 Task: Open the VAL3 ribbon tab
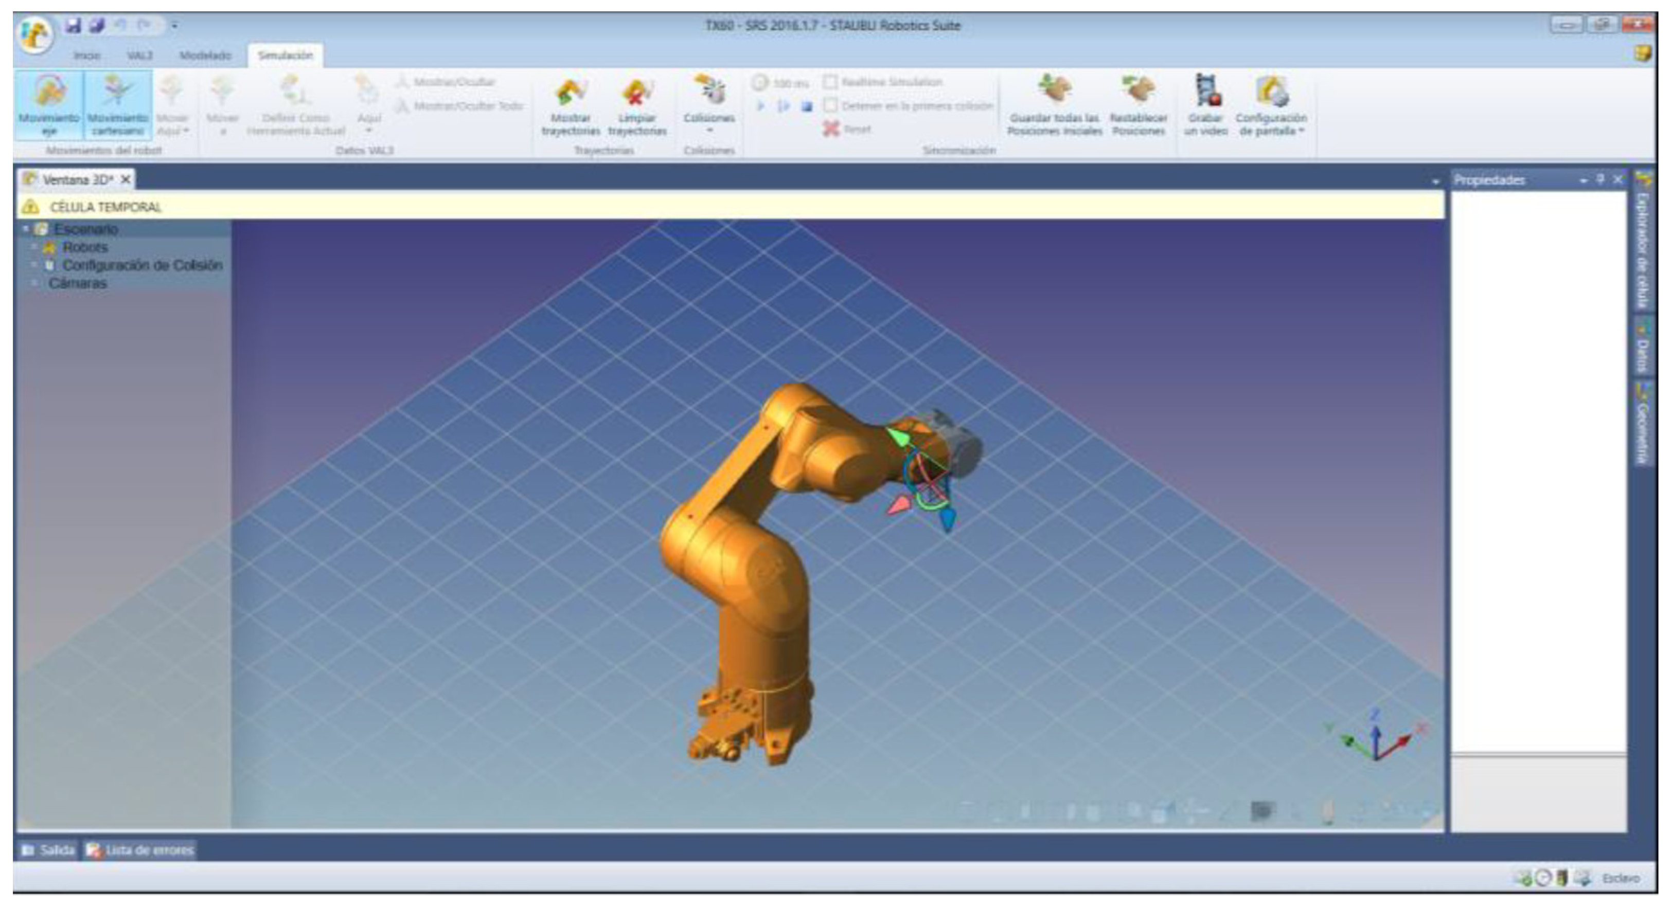pyautogui.click(x=139, y=56)
